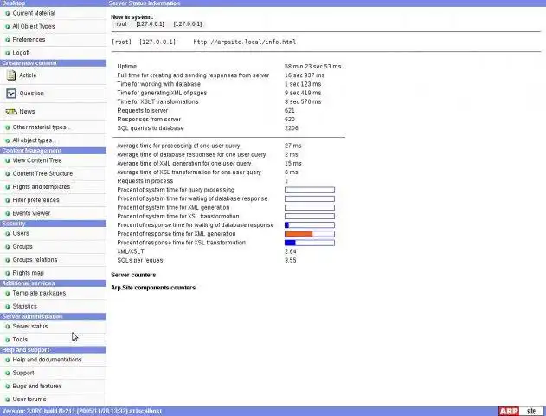Click the bullet icon beside Current Material

pyautogui.click(x=7, y=13)
